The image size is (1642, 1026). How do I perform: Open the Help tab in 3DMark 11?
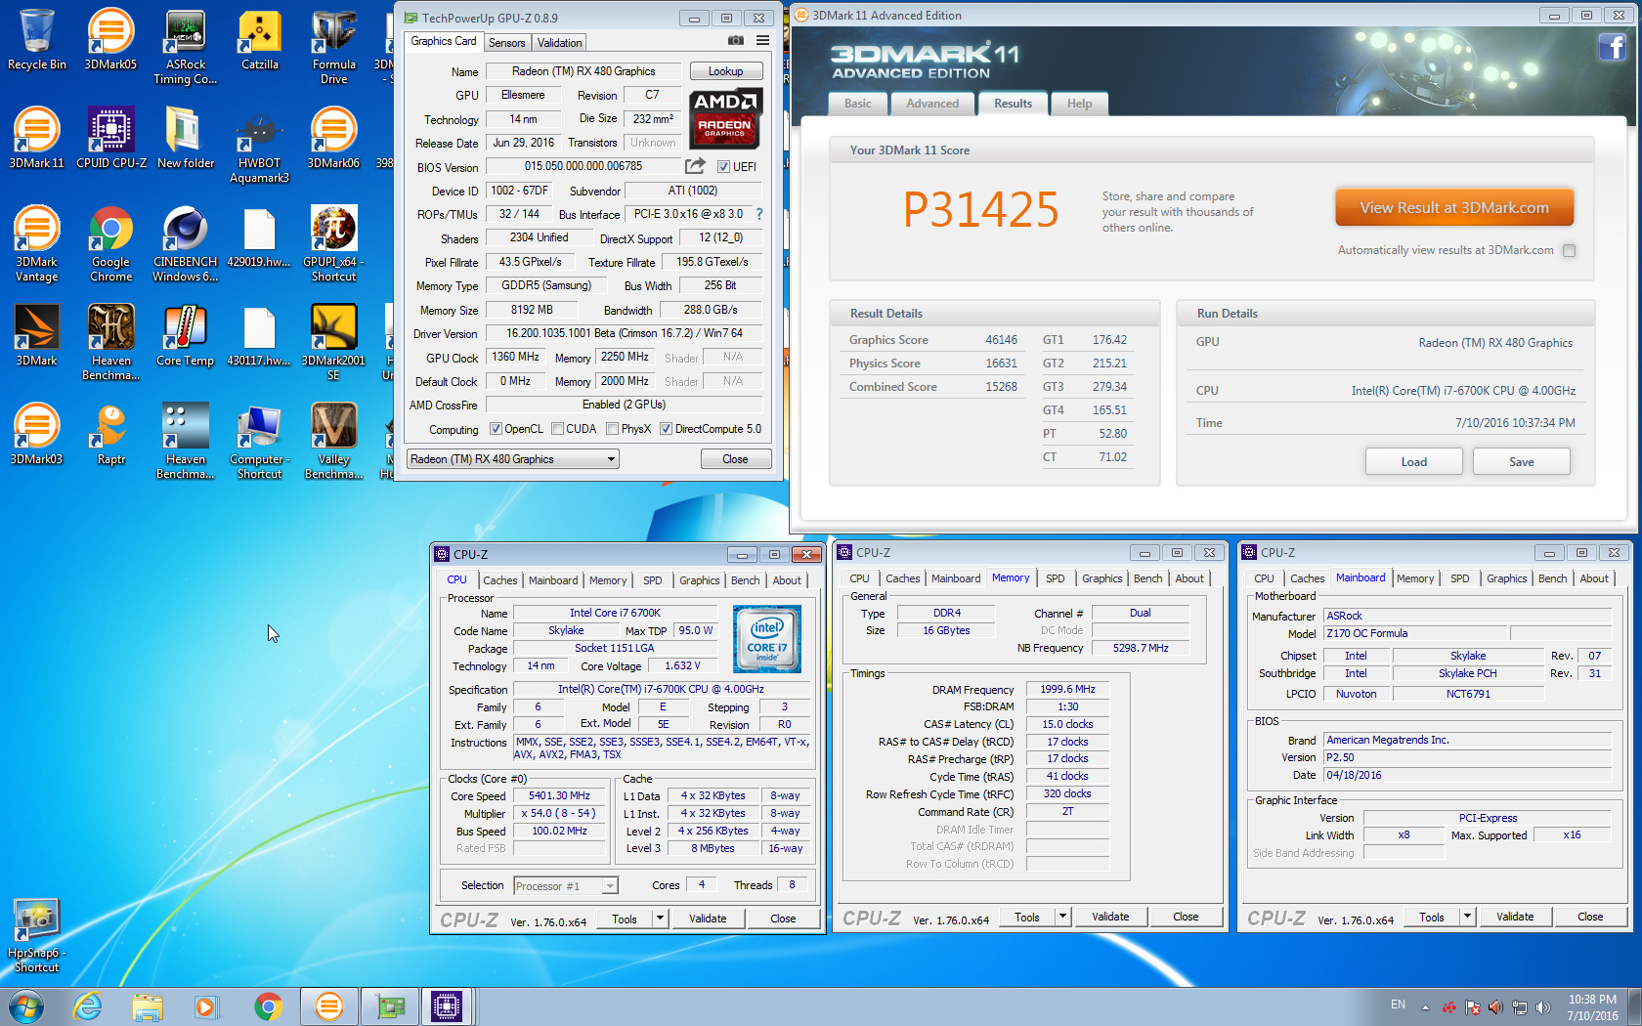1080,104
